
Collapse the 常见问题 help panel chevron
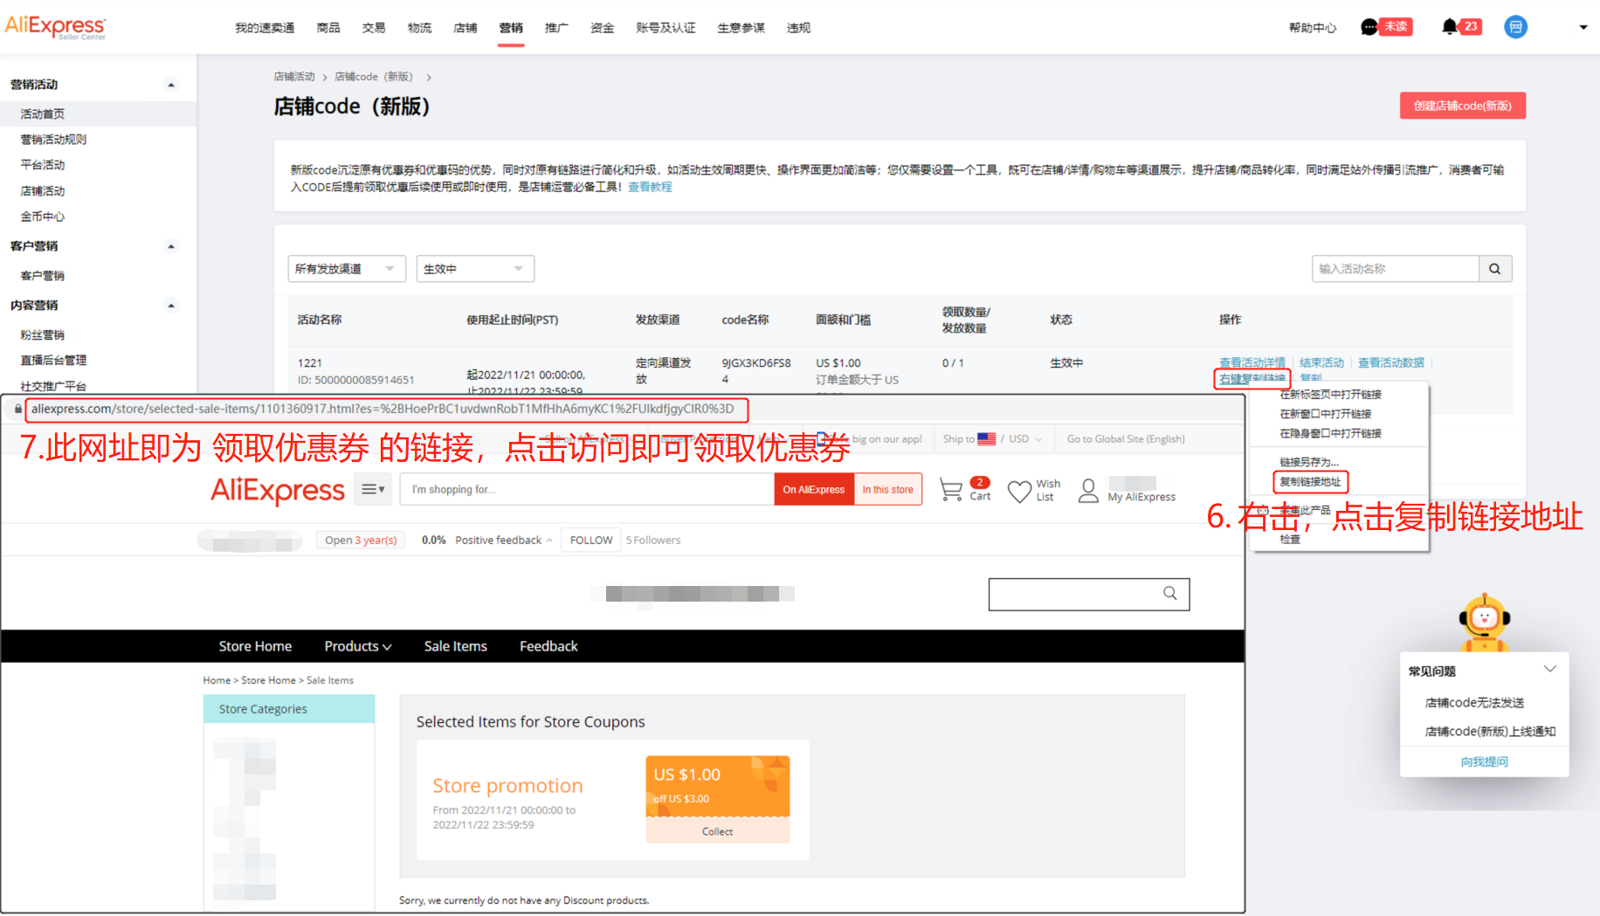[1550, 670]
